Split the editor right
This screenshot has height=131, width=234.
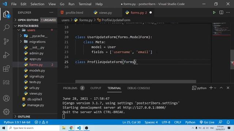pyautogui.click(x=221, y=12)
